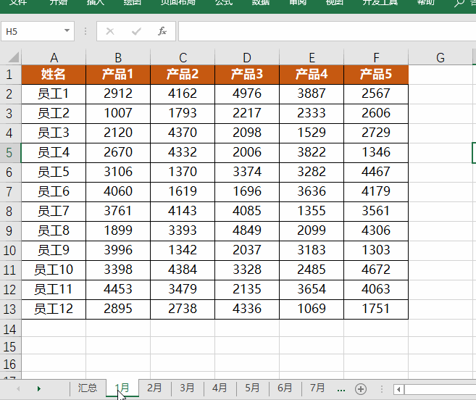Select the cell 员工4
The height and width of the screenshot is (400, 476).
(54, 152)
